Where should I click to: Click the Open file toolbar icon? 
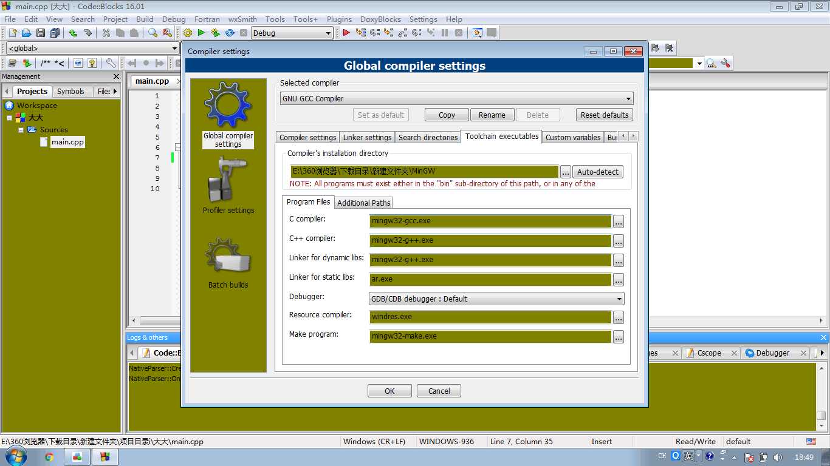pos(26,33)
